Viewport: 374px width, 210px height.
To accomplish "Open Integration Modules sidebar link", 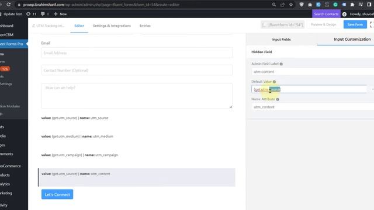I will (10, 106).
